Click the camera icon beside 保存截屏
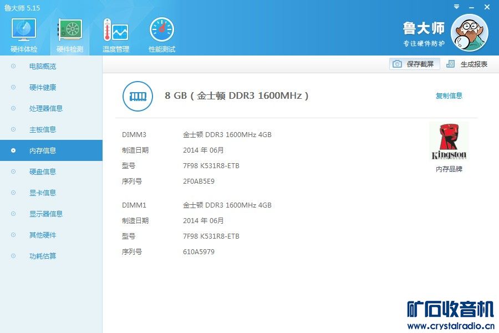 [397, 64]
